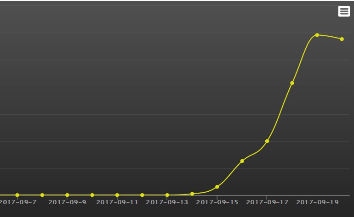The height and width of the screenshot is (217, 354).
Task: Select the data point at 2017-09-13
Action: 167,195
